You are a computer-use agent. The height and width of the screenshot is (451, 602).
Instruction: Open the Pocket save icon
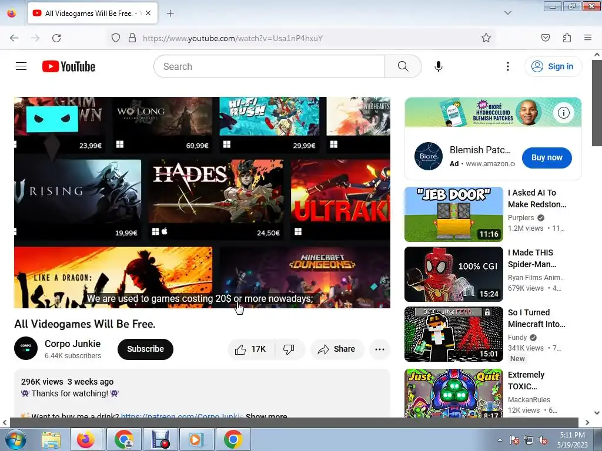coord(545,38)
